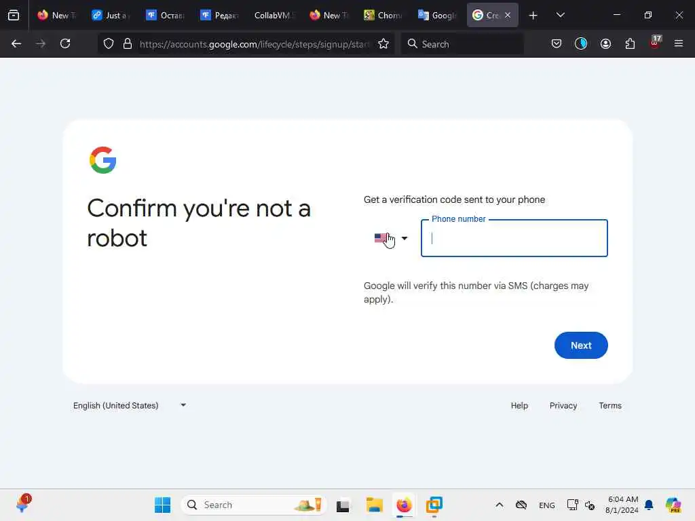Open widgets icon with badge 1
This screenshot has width=695, height=521.
[22, 504]
